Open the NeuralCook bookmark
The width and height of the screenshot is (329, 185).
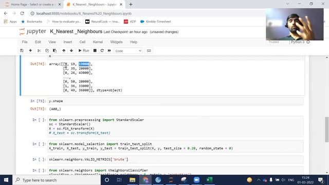(x=103, y=22)
